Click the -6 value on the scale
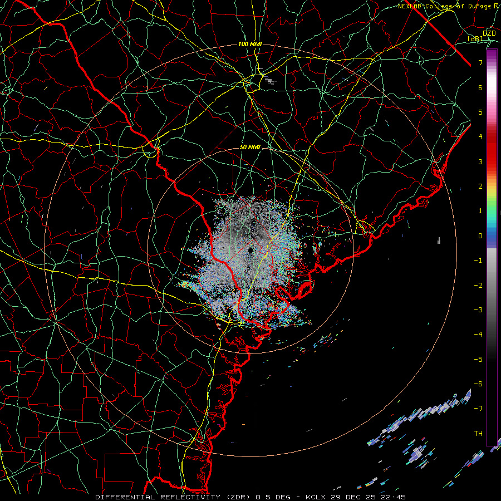 click(478, 384)
